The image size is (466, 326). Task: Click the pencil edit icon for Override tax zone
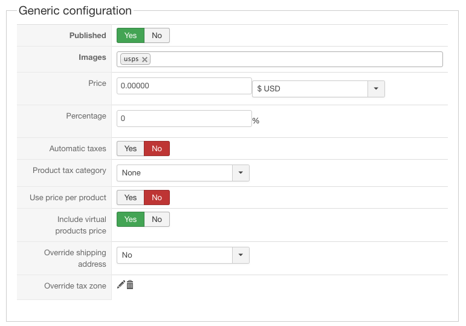[121, 284]
